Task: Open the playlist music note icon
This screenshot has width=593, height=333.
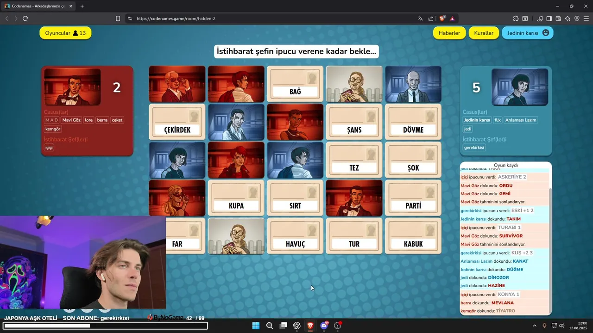Action: tap(540, 18)
